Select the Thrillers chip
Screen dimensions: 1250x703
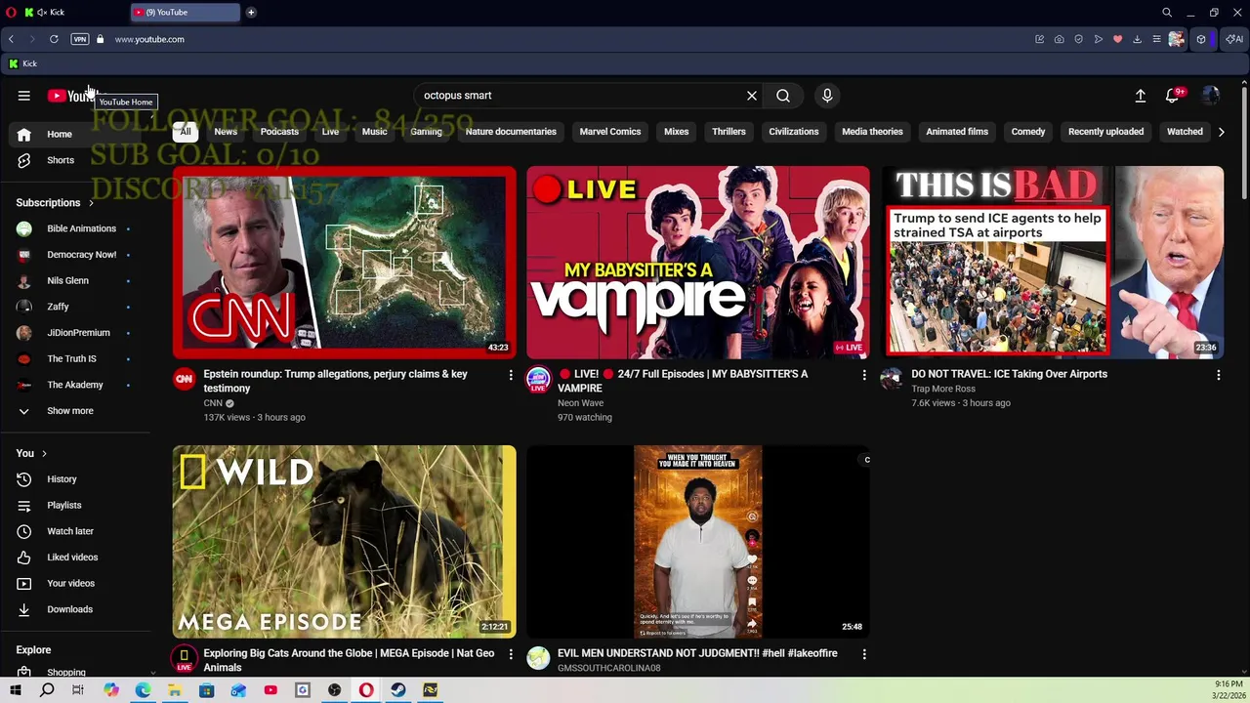tap(729, 132)
